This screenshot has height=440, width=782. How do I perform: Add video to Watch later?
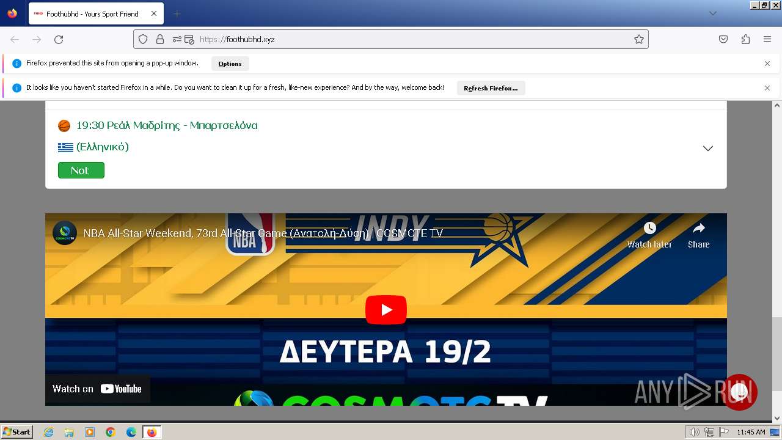pos(649,235)
